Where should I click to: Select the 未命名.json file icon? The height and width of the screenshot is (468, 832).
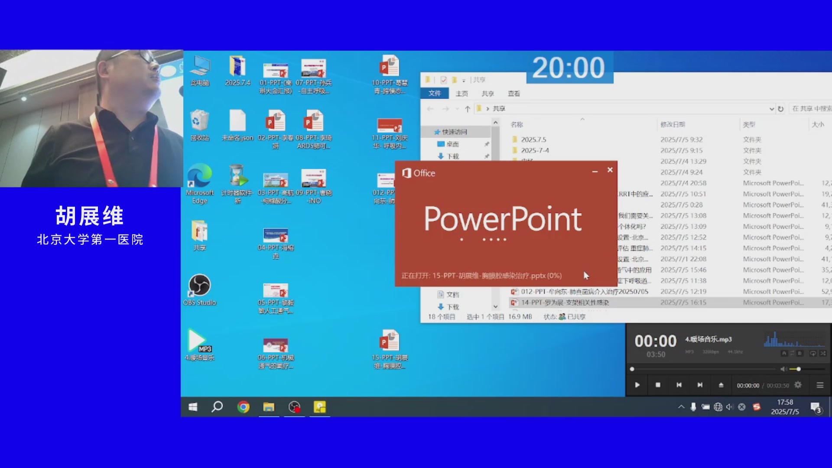(x=237, y=125)
